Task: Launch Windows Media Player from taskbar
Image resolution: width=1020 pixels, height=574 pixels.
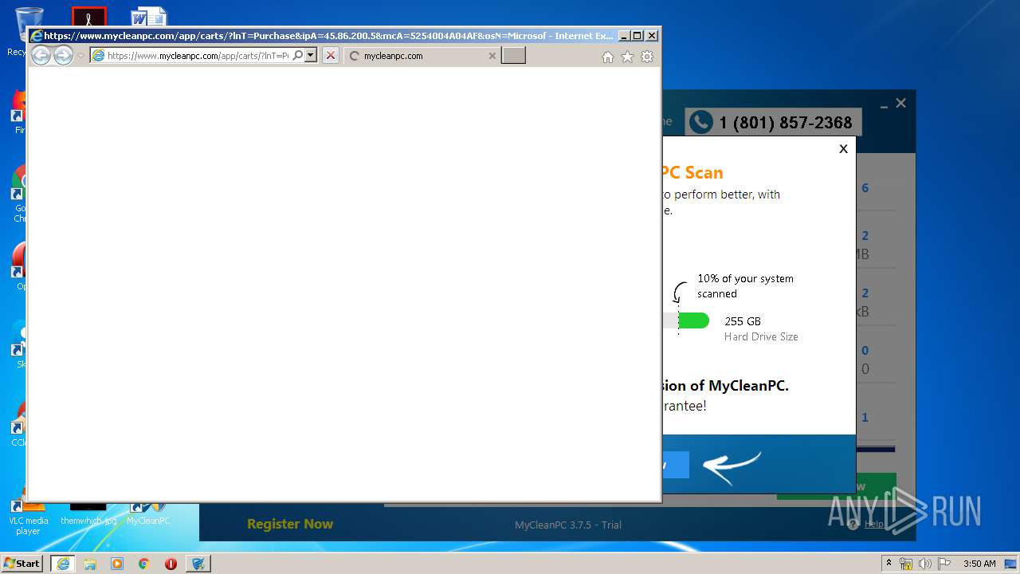Action: [117, 564]
